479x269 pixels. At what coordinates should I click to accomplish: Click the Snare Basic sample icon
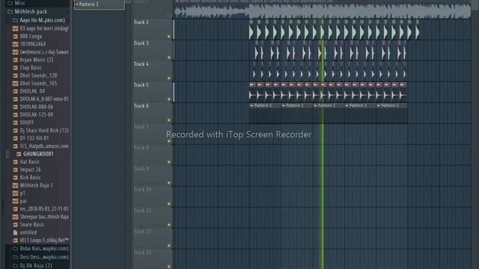pyautogui.click(x=15, y=225)
